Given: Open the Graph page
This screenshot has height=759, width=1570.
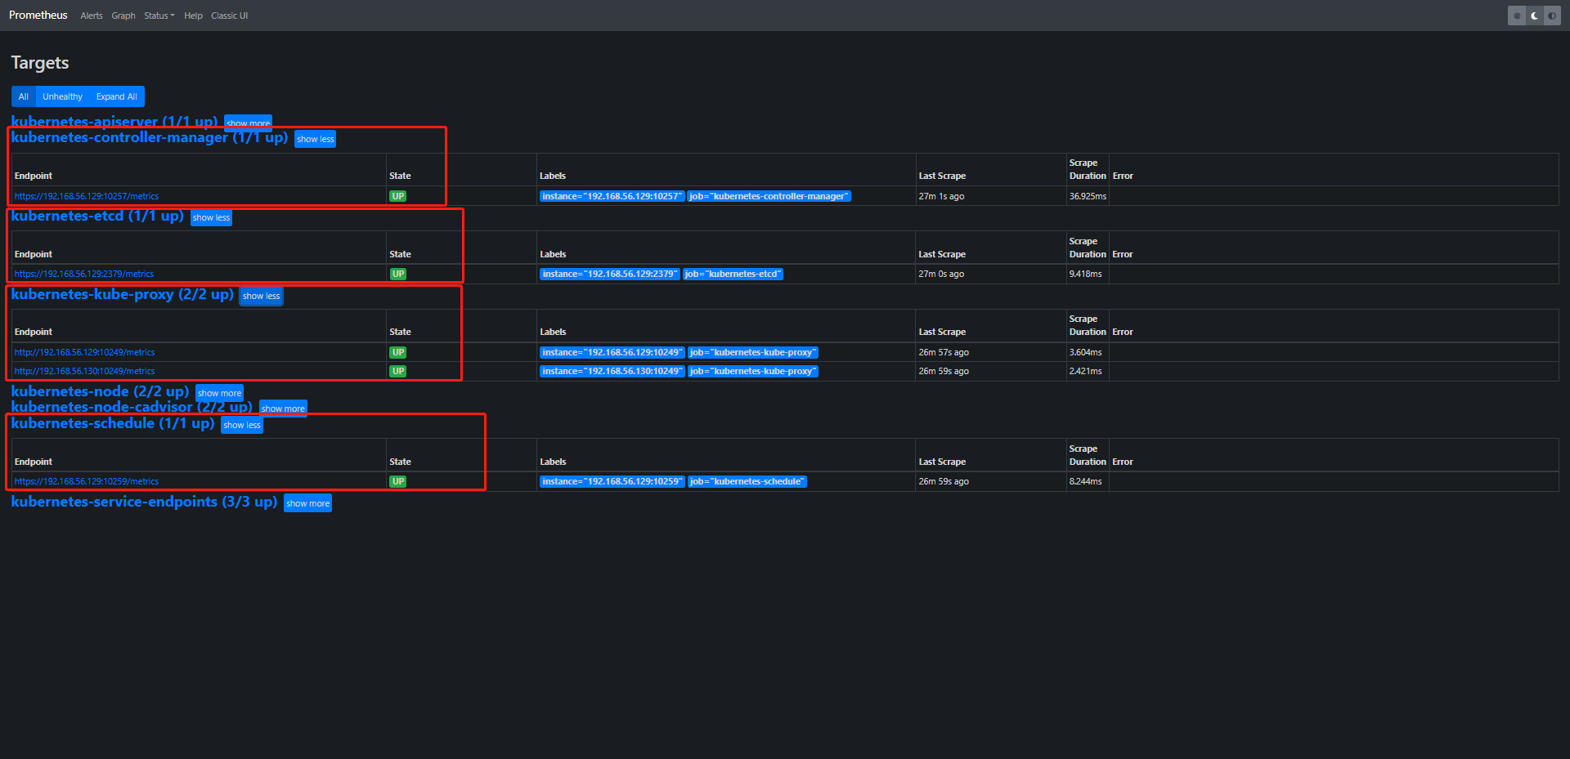Looking at the screenshot, I should [x=123, y=16].
